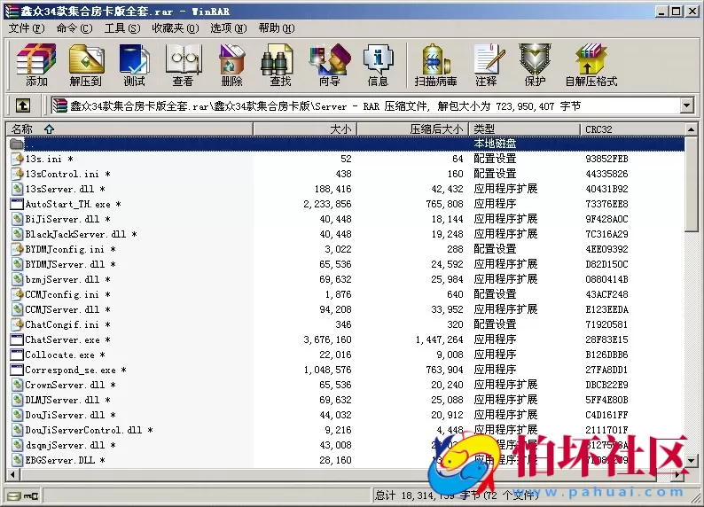
Task: Click the CCMJconfig.ini file icon
Action: (x=17, y=294)
